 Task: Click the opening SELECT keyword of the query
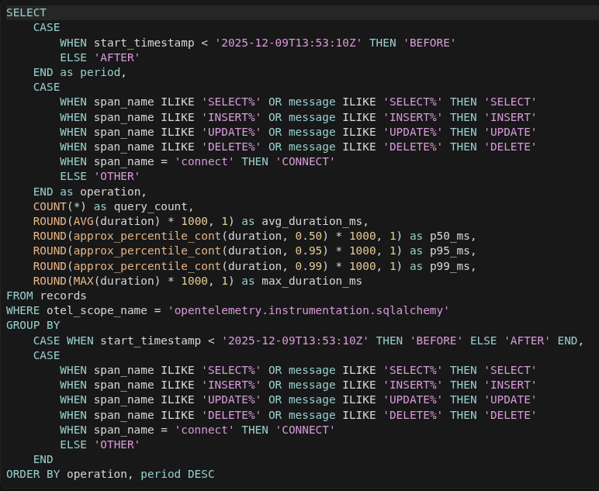point(26,12)
